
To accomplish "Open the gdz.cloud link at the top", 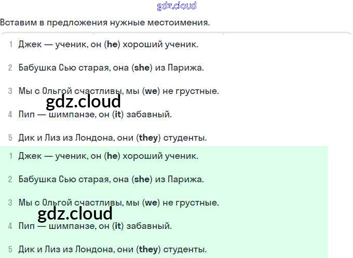I will coord(177,6).
